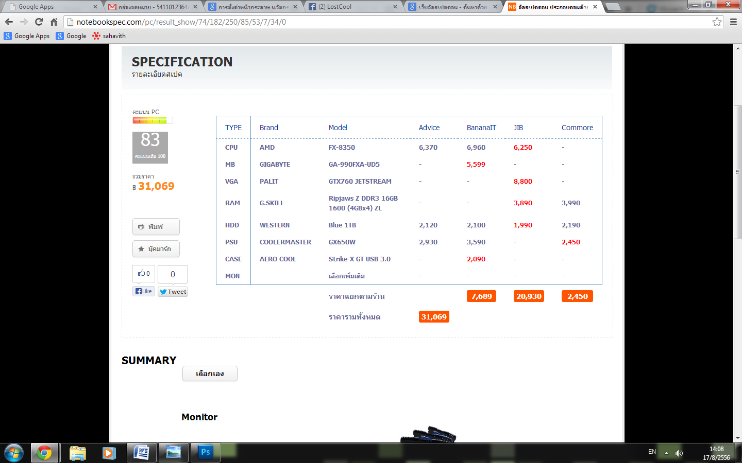This screenshot has height=463, width=742.
Task: Open the sahavith bookmark
Action: [x=109, y=36]
